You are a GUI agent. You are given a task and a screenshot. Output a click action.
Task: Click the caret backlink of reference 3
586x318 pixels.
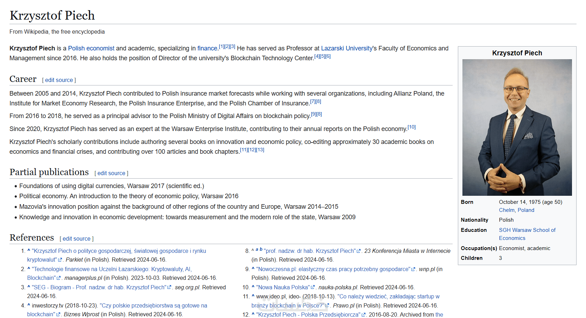coord(29,287)
